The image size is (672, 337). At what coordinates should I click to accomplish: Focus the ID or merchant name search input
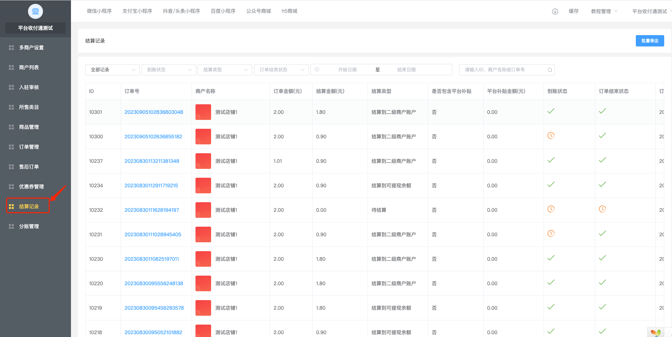(504, 70)
